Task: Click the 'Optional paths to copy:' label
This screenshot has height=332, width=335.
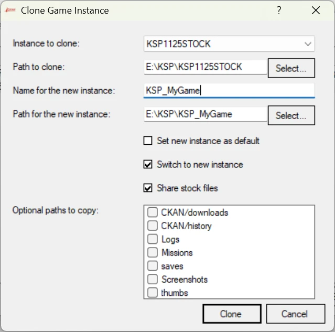Action: coord(56,210)
